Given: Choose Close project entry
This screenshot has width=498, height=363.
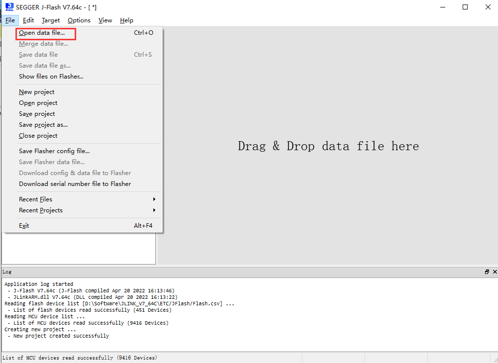Looking at the screenshot, I should pos(83,136).
